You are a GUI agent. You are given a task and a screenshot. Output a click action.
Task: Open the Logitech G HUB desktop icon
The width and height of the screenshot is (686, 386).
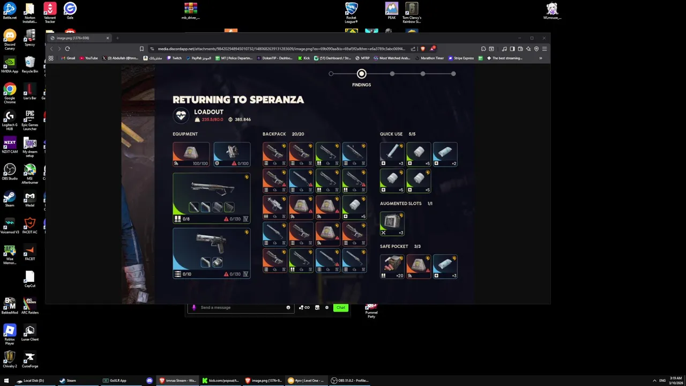[10, 120]
